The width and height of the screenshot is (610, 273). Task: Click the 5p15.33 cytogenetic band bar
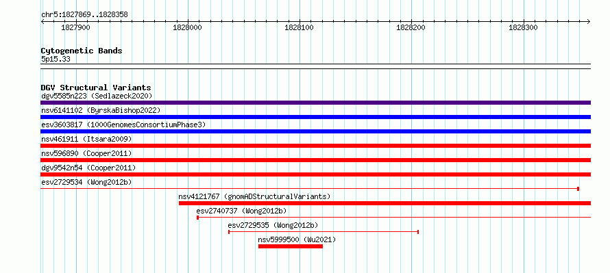pos(315,66)
